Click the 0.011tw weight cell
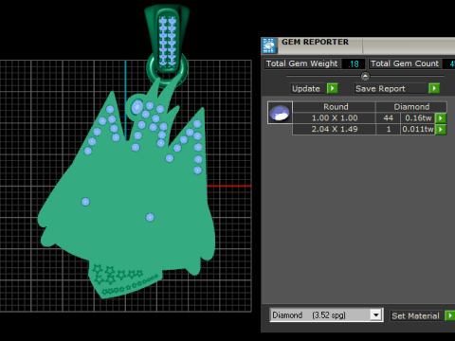Viewport: 455px width, 341px height. click(x=418, y=129)
